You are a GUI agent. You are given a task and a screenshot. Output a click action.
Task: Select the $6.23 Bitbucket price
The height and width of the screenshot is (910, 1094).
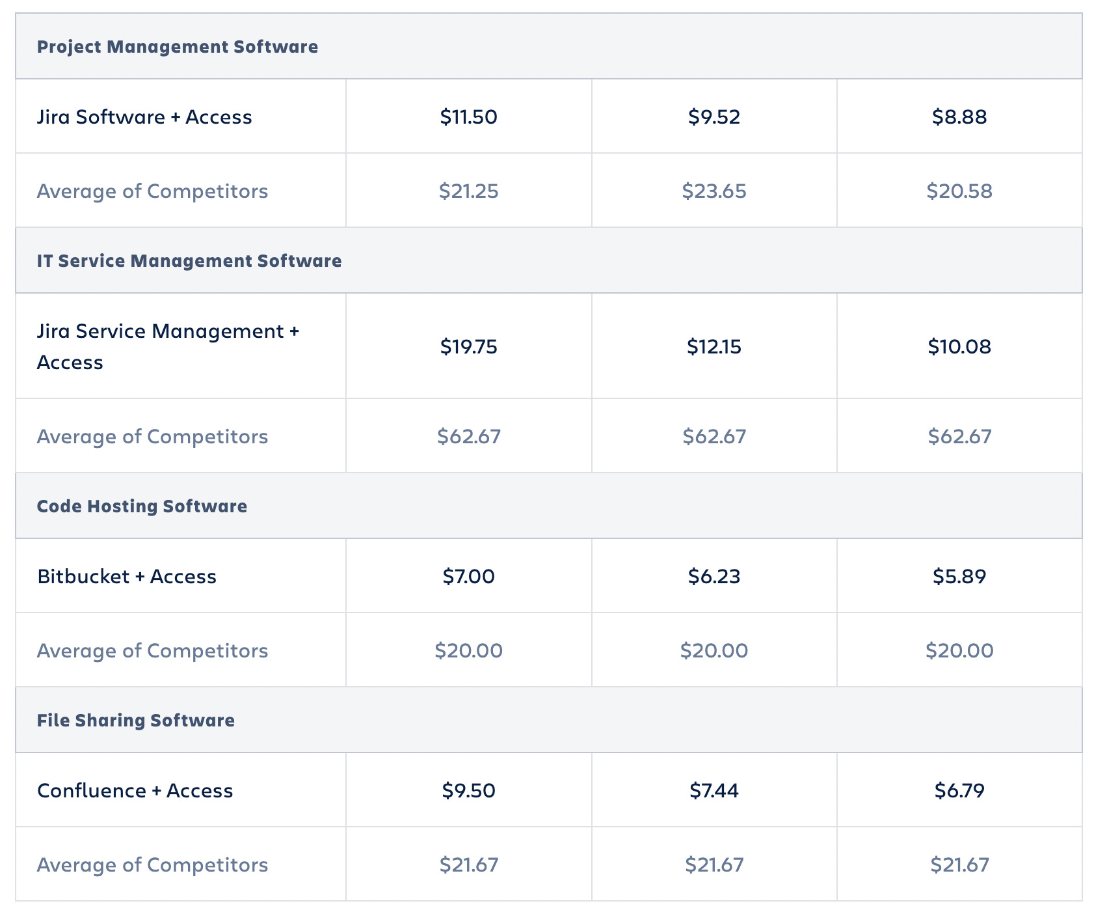pyautogui.click(x=714, y=577)
